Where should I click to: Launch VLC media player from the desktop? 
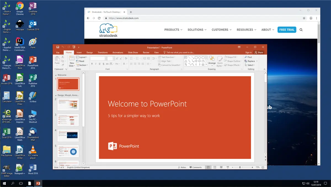click(33, 152)
